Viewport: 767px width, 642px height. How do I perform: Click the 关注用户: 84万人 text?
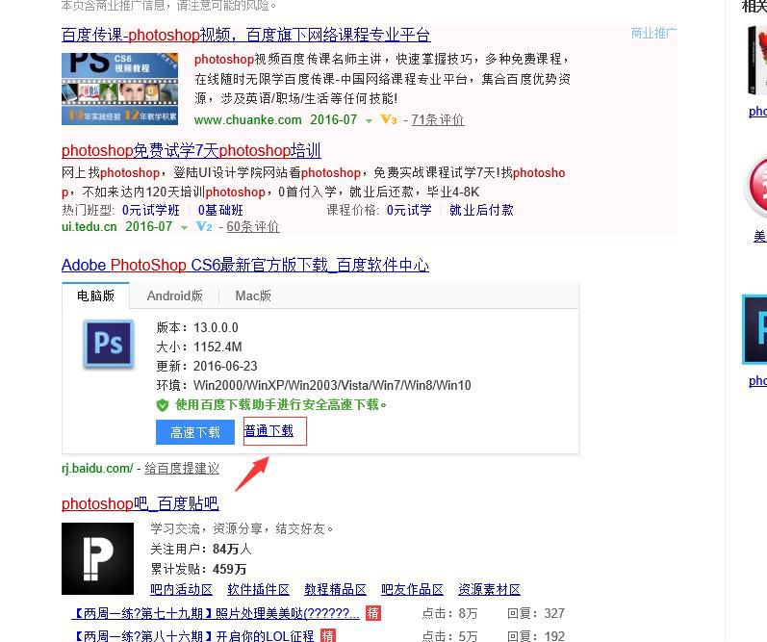(x=200, y=549)
